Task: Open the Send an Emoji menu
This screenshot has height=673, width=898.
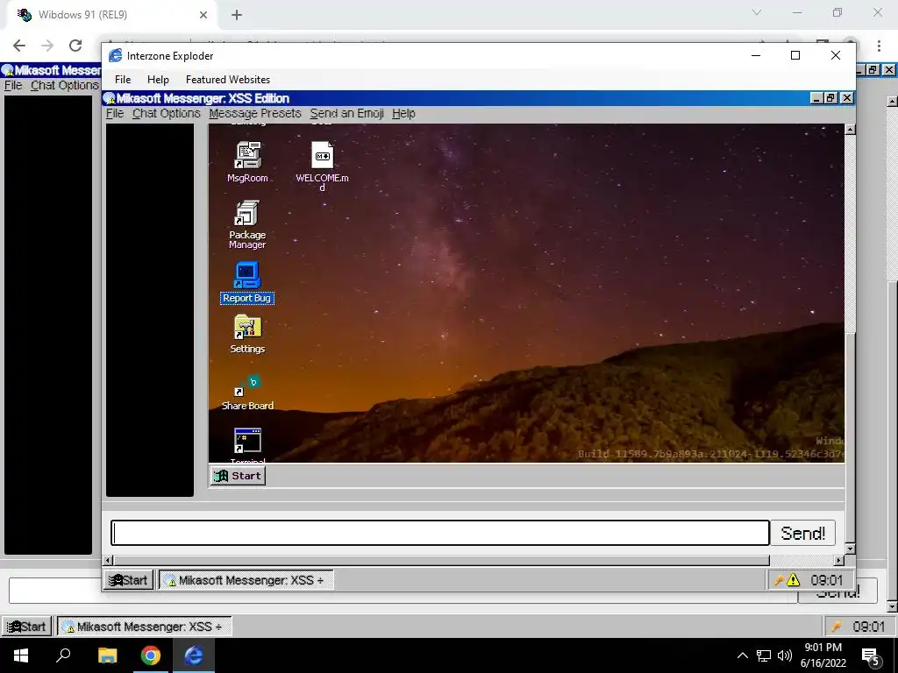Action: click(x=346, y=113)
